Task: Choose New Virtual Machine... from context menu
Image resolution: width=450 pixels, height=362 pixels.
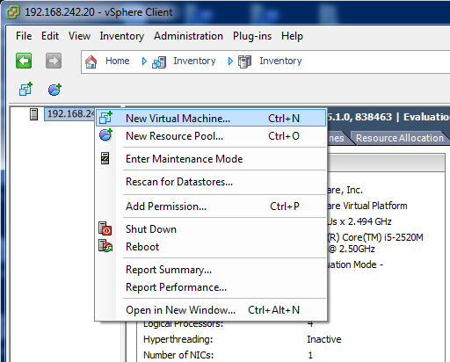Action: 211,118
